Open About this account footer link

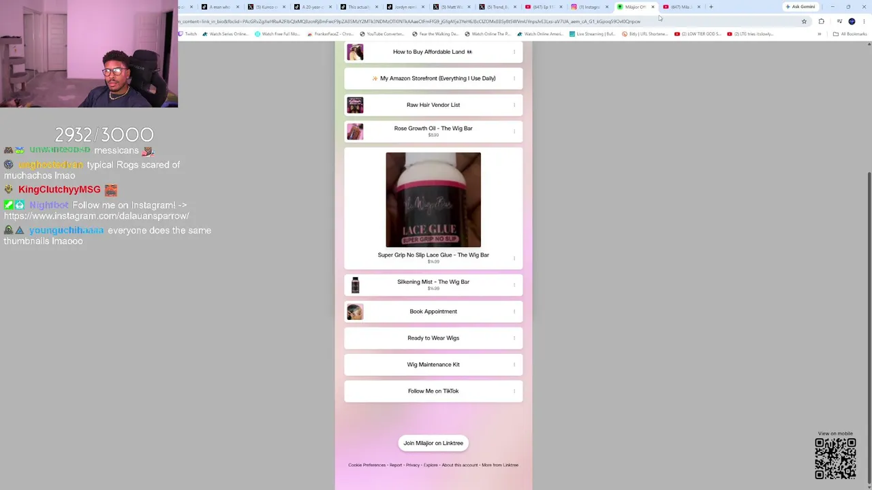pos(460,465)
